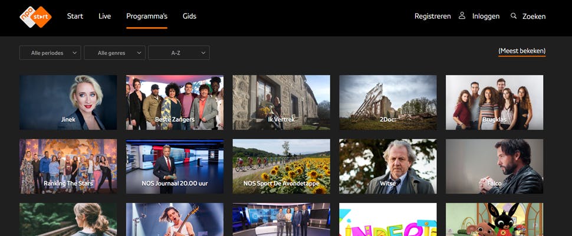572x236 pixels.
Task: Click the magnifying glass search icon
Action: click(x=514, y=16)
